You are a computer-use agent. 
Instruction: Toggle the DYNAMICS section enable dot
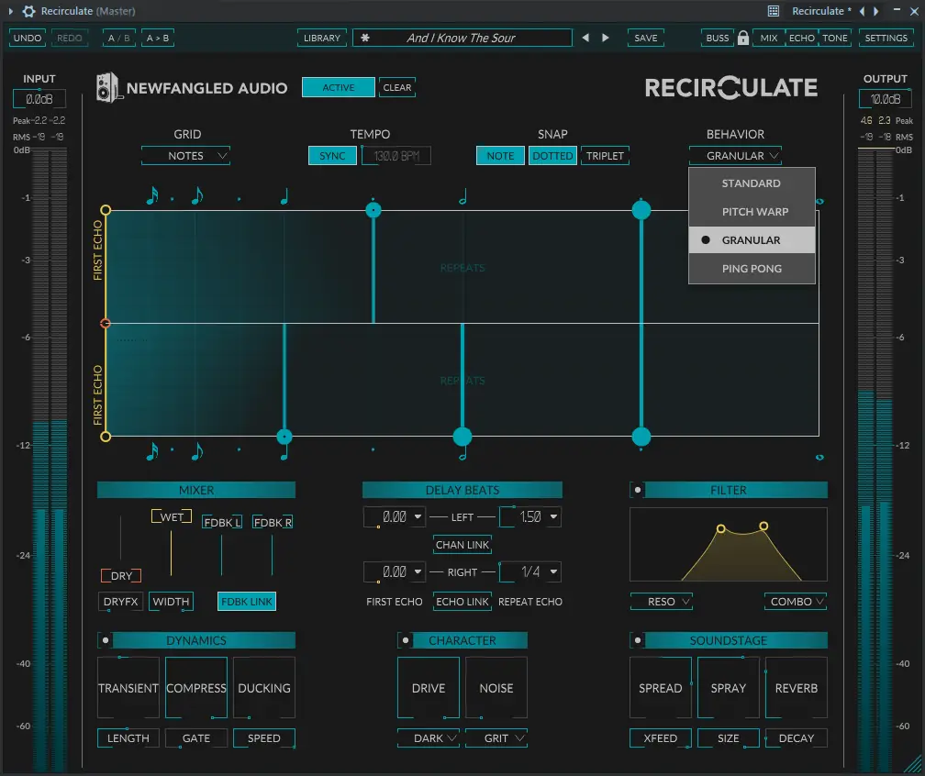(106, 640)
